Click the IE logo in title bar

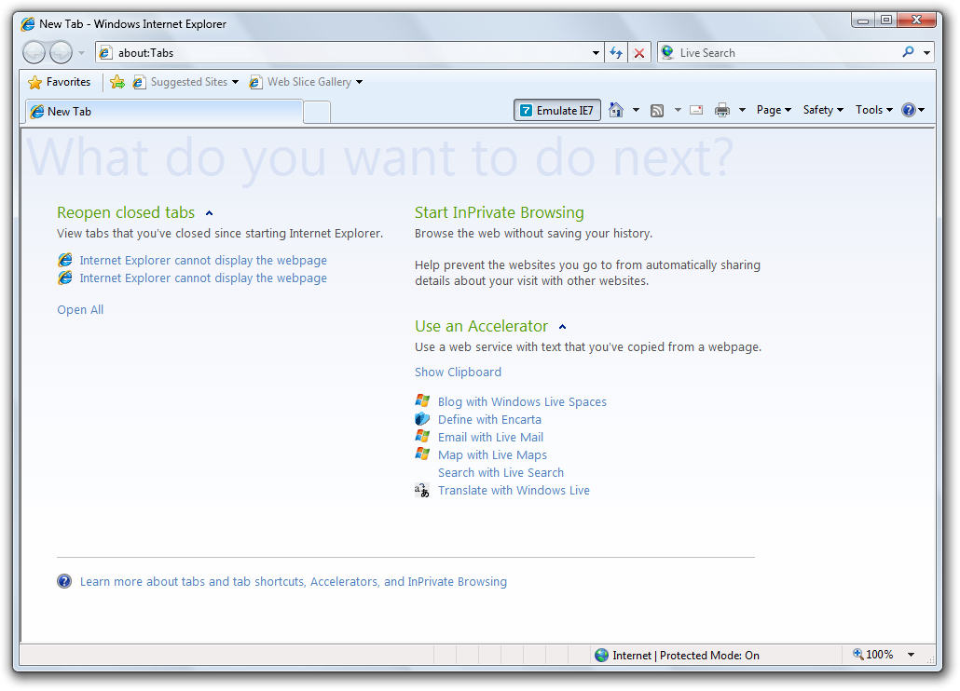coord(28,24)
